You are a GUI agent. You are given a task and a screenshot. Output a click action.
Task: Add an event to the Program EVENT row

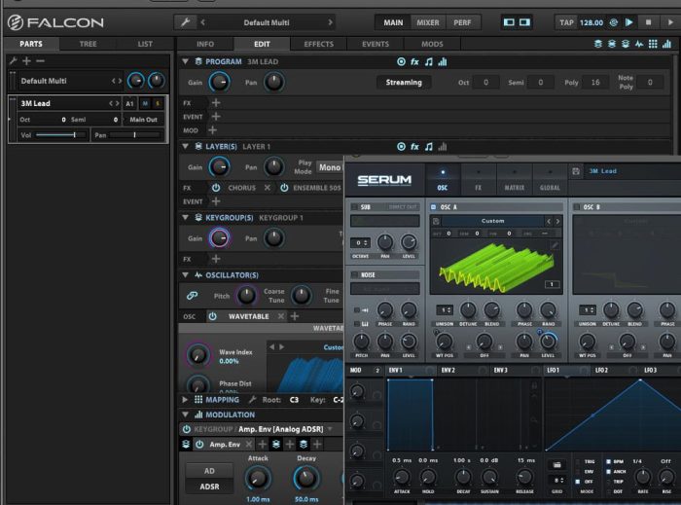pos(216,117)
